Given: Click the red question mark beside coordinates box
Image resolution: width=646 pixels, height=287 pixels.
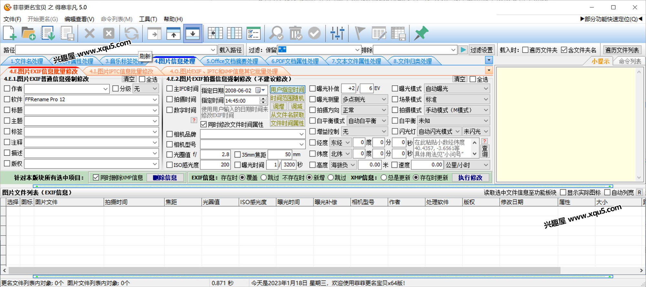Looking at the screenshot, I should 484,141.
